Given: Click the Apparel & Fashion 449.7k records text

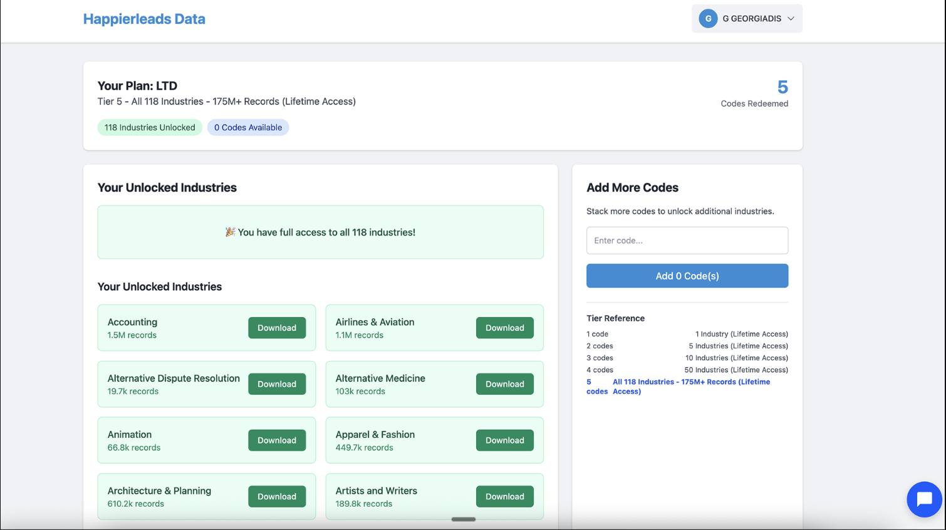Looking at the screenshot, I should point(375,440).
